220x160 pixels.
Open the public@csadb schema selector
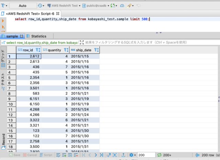96,5
